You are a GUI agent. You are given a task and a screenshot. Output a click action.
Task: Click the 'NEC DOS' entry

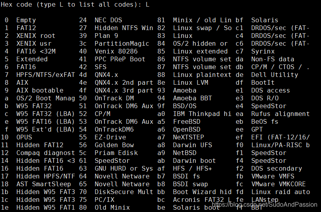click(108, 20)
